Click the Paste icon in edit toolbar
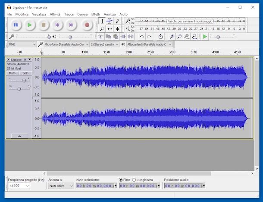The image size is (263, 202). pos(116,36)
